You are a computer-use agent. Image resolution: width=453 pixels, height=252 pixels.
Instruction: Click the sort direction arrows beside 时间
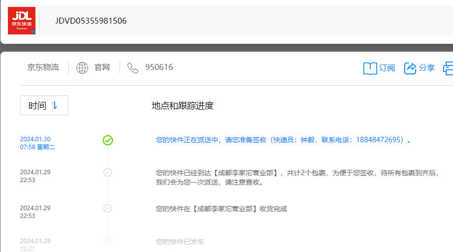pos(54,105)
